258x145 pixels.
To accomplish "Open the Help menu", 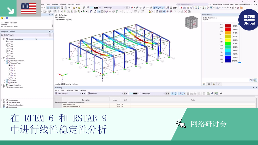I will [x=78, y=5].
